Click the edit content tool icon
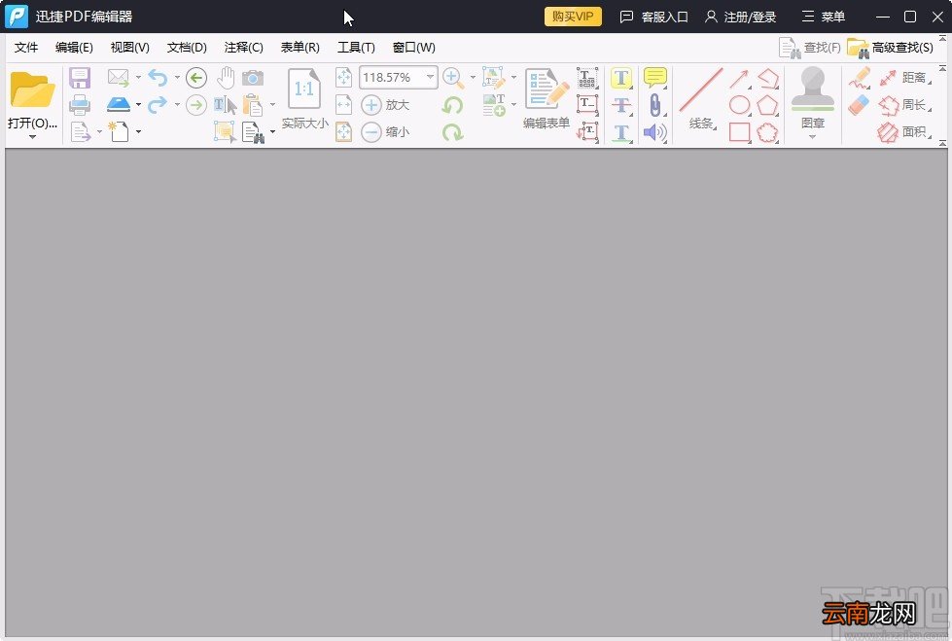The image size is (952, 641). 494,78
